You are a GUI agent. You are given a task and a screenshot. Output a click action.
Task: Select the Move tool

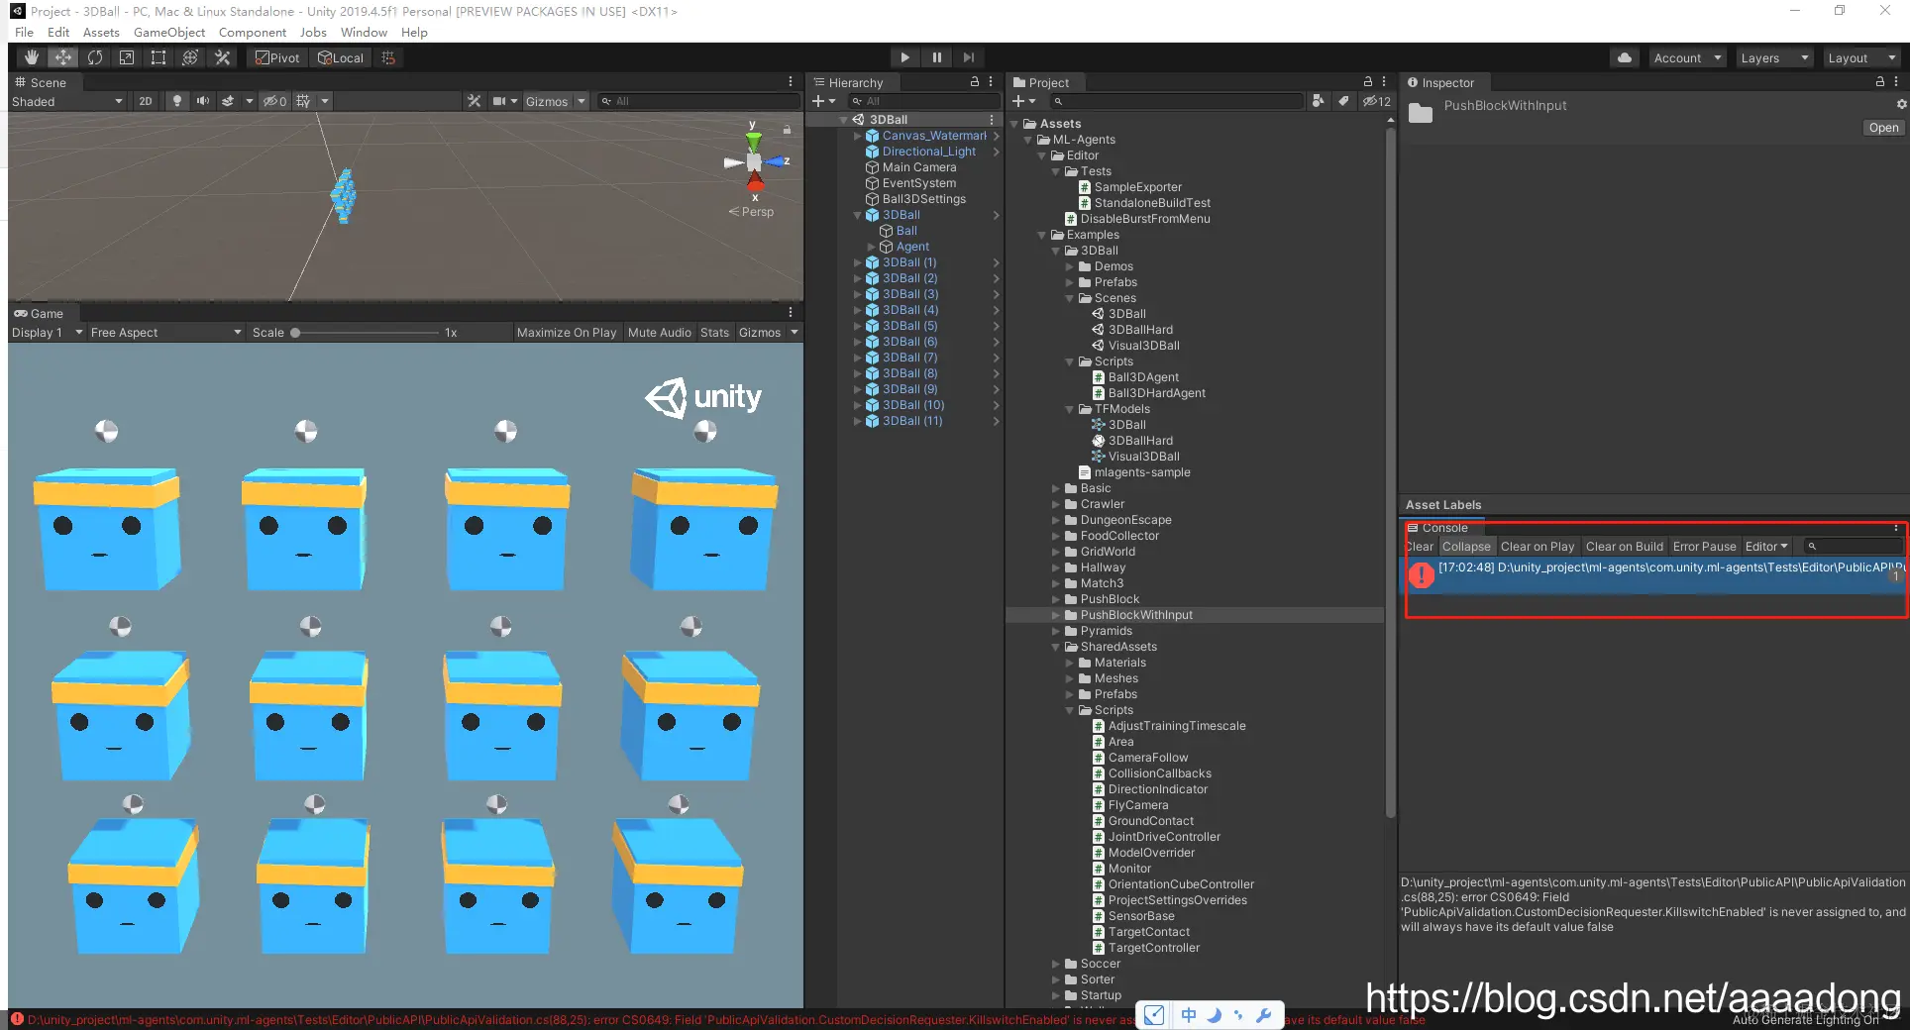[x=63, y=57]
